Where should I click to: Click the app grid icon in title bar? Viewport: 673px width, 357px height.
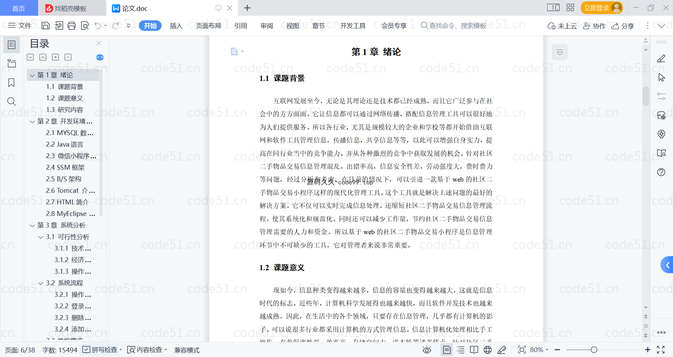coord(570,8)
